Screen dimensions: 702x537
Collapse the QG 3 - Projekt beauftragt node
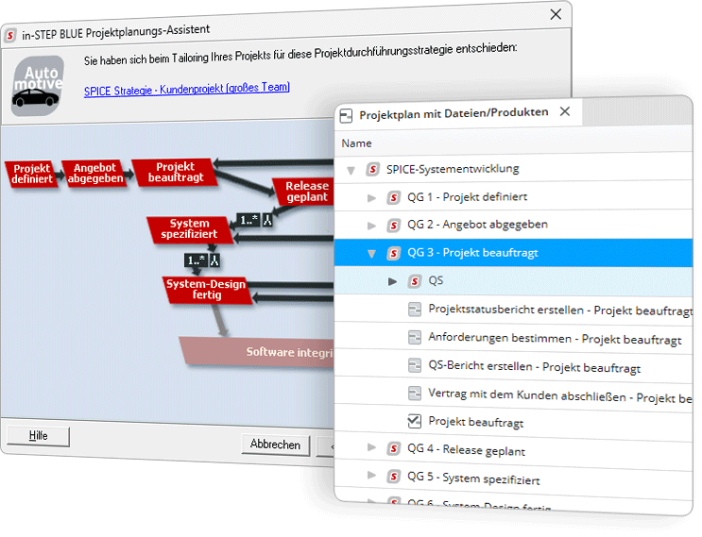click(371, 254)
